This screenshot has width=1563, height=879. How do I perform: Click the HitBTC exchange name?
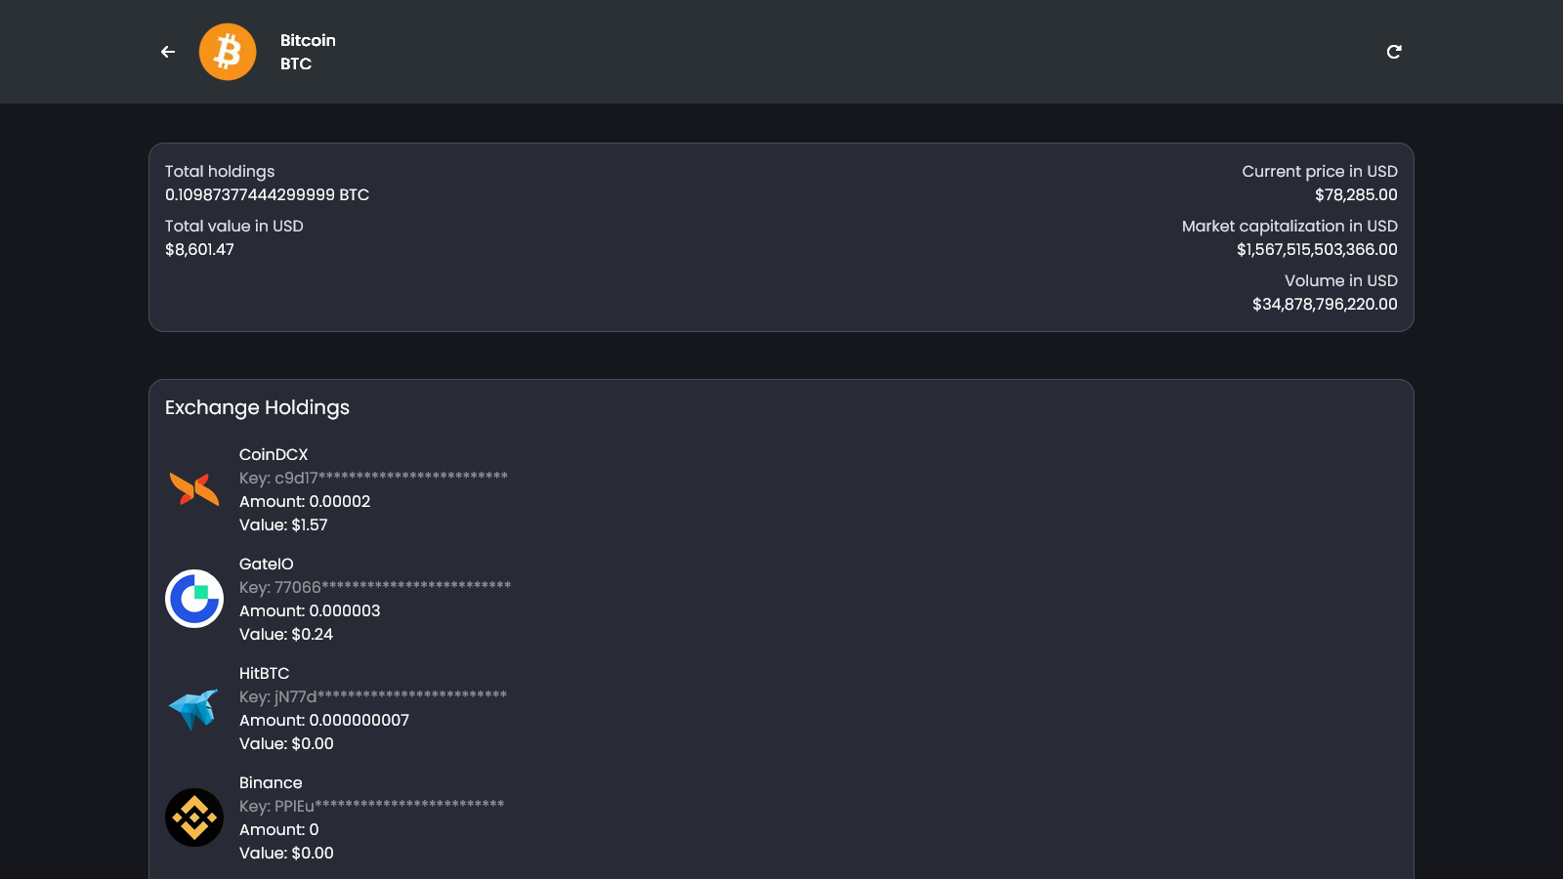(265, 673)
